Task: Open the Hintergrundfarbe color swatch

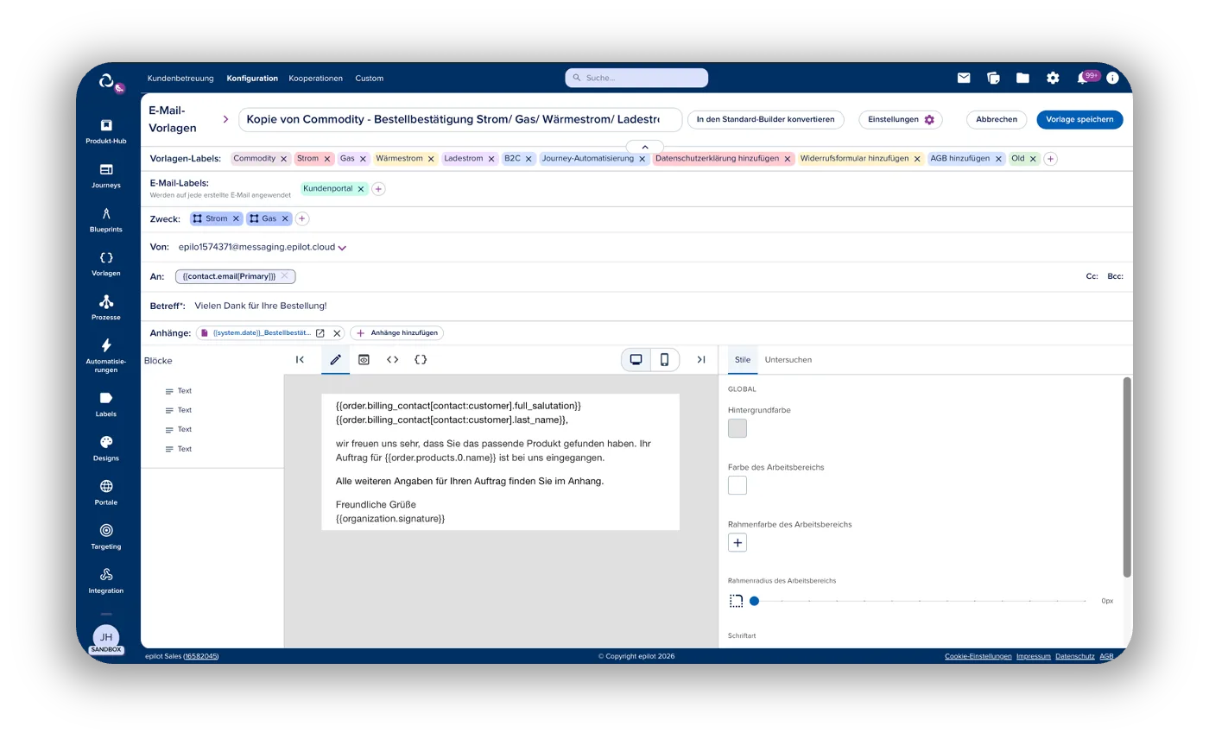Action: pos(737,428)
